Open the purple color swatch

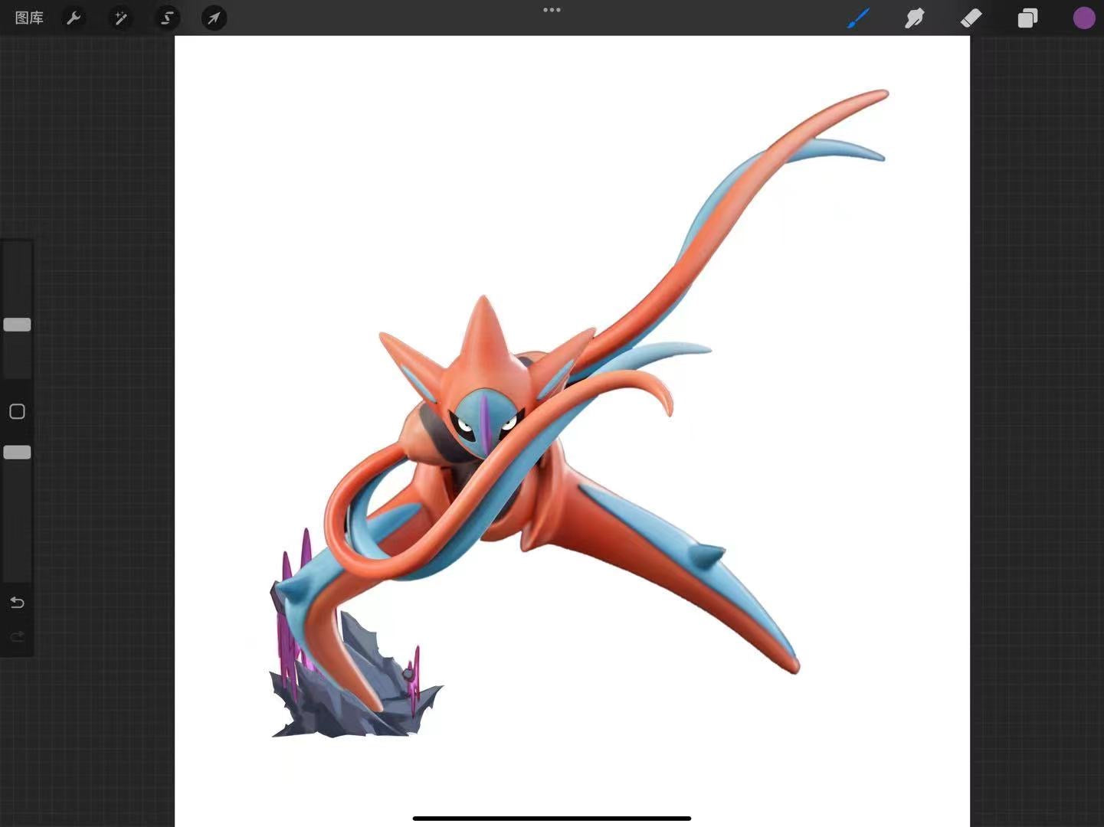[x=1083, y=18]
